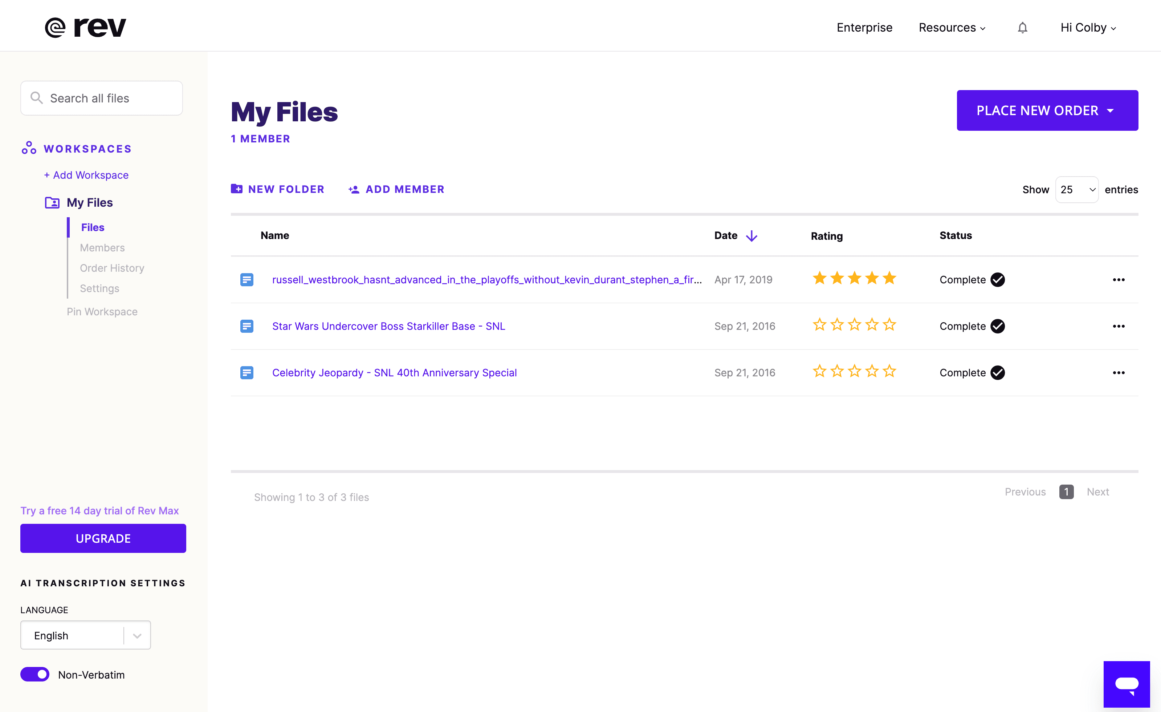This screenshot has width=1161, height=712.
Task: Open the chat support widget
Action: pyautogui.click(x=1127, y=684)
